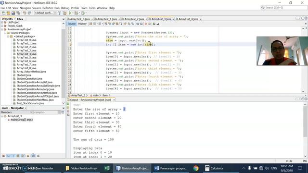This screenshot has width=308, height=173.
Task: Click the Clean and Build icon
Action: pyautogui.click(x=64, y=13)
